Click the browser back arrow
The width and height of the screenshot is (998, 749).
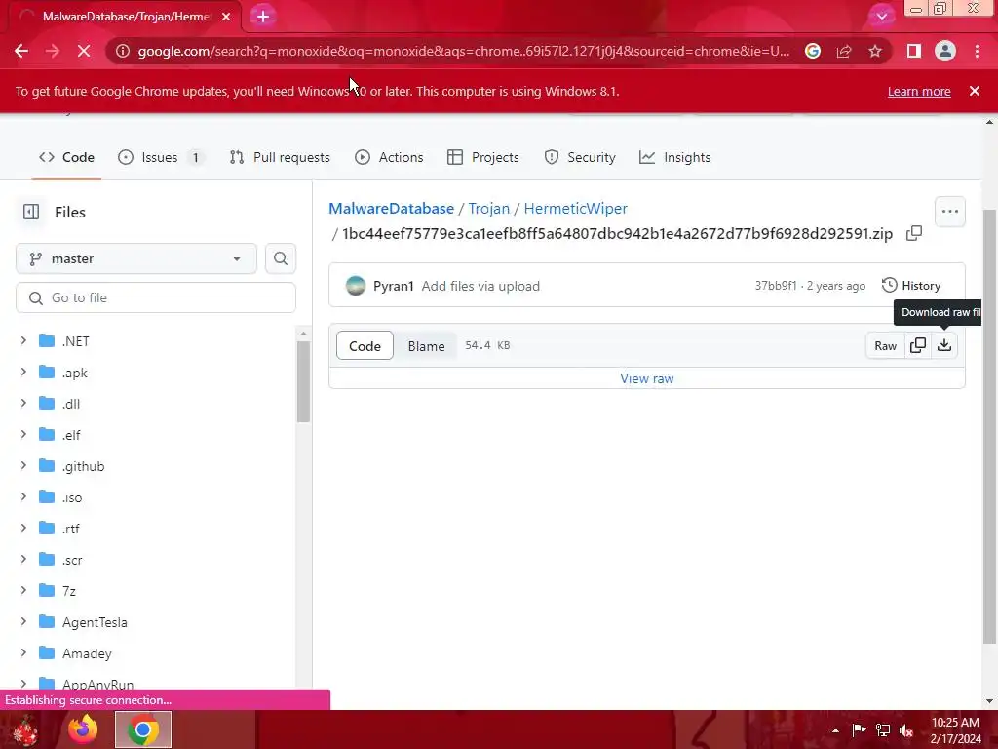point(21,51)
